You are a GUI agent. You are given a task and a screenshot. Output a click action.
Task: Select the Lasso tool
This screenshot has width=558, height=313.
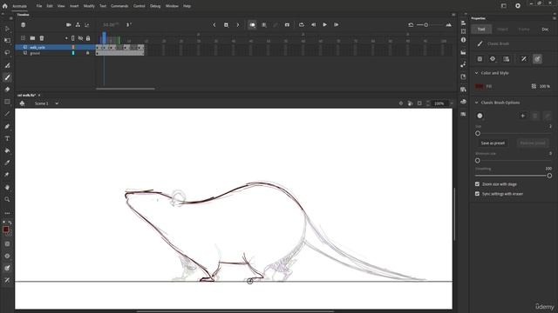7,52
